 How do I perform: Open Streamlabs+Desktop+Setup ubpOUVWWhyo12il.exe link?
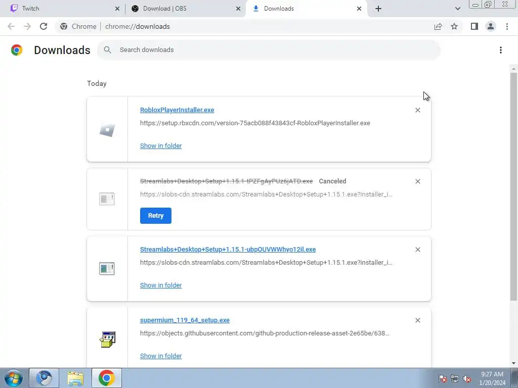tap(228, 250)
